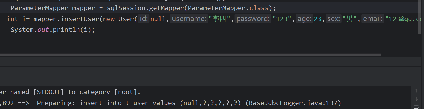Click the "password:" parameter hint
The image size is (424, 109).
[253, 19]
